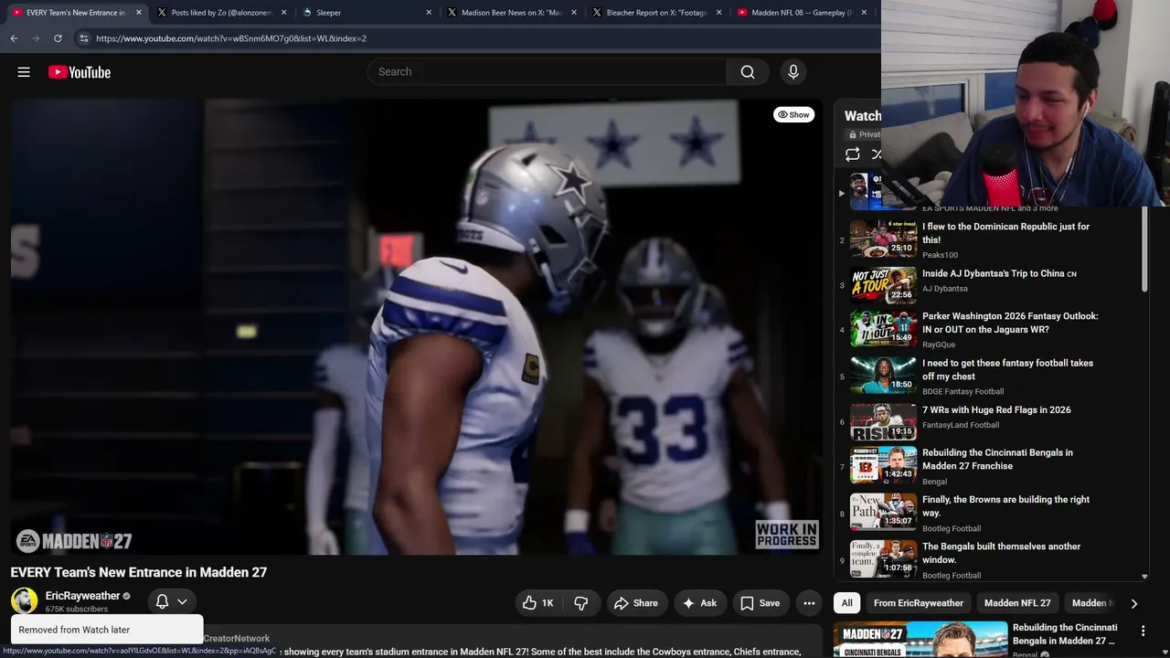Click the playlist panel scrollbar
This screenshot has width=1170, height=658.
click(1144, 247)
